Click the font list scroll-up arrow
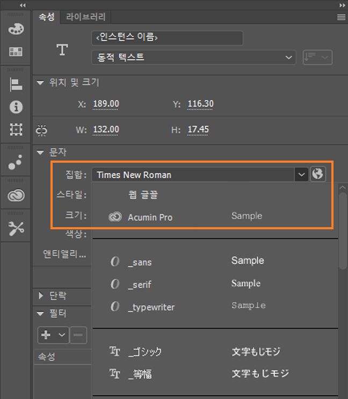 coord(343,187)
